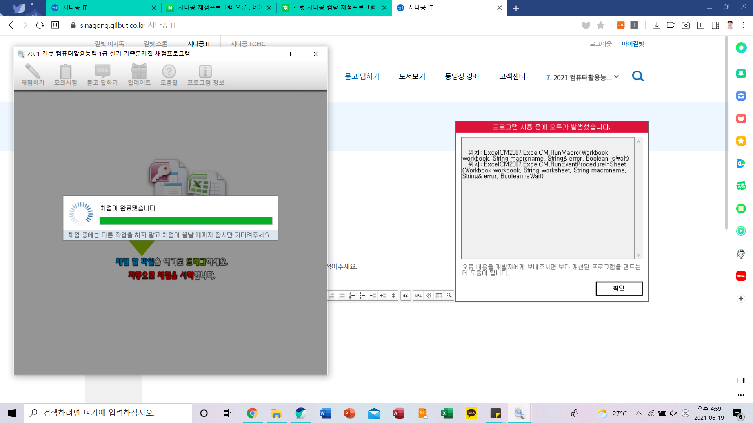Open Excel from the taskbar
753x423 pixels.
point(447,413)
